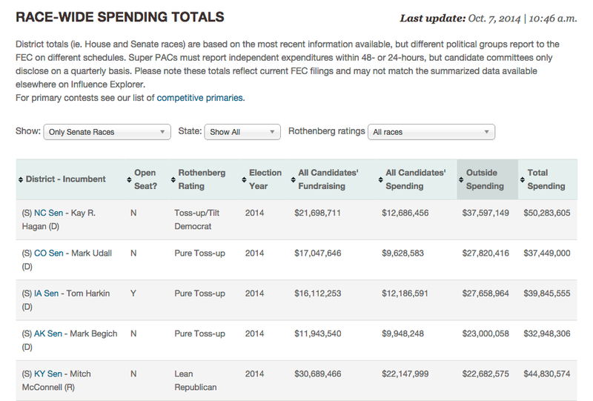Open Rothenberg ratings 'All races' dropdown
593x401 pixels.
(x=431, y=132)
